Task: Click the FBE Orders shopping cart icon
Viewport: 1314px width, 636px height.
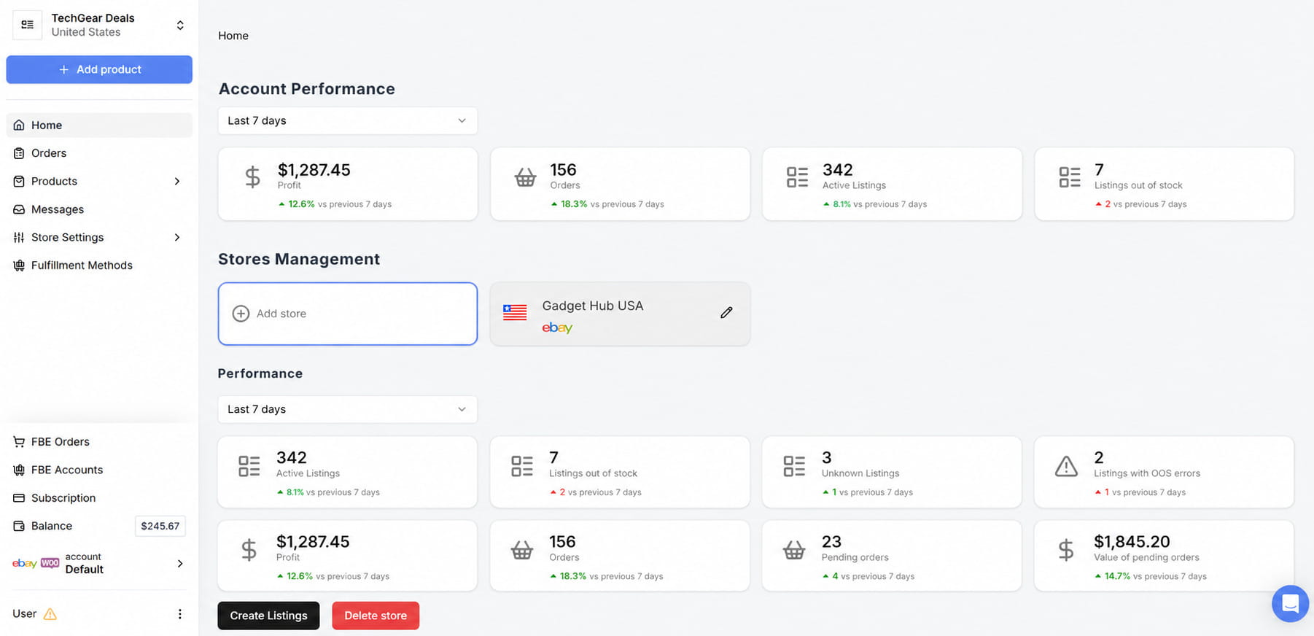Action: pyautogui.click(x=19, y=442)
